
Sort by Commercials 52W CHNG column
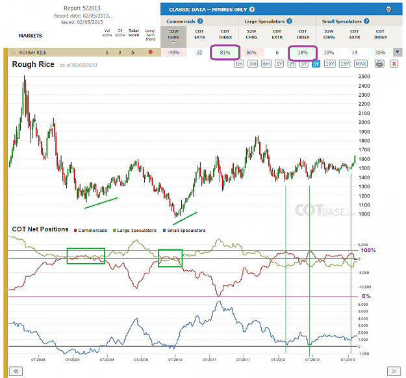[x=173, y=36]
